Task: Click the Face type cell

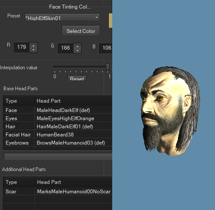Action: (18, 110)
